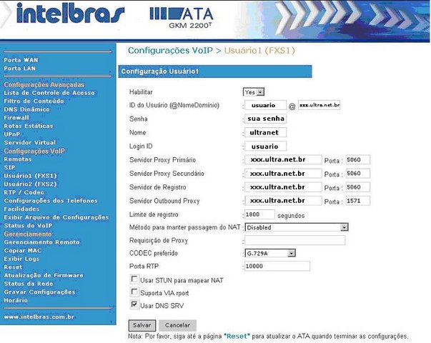Click the Servidor Proxy Secundário Porta field

(358, 174)
